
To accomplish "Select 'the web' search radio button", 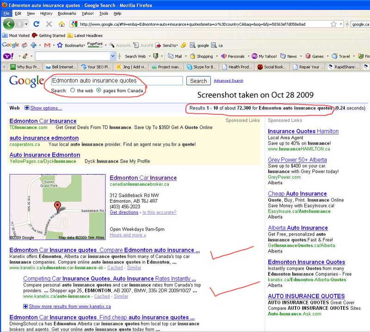I will 73,91.
